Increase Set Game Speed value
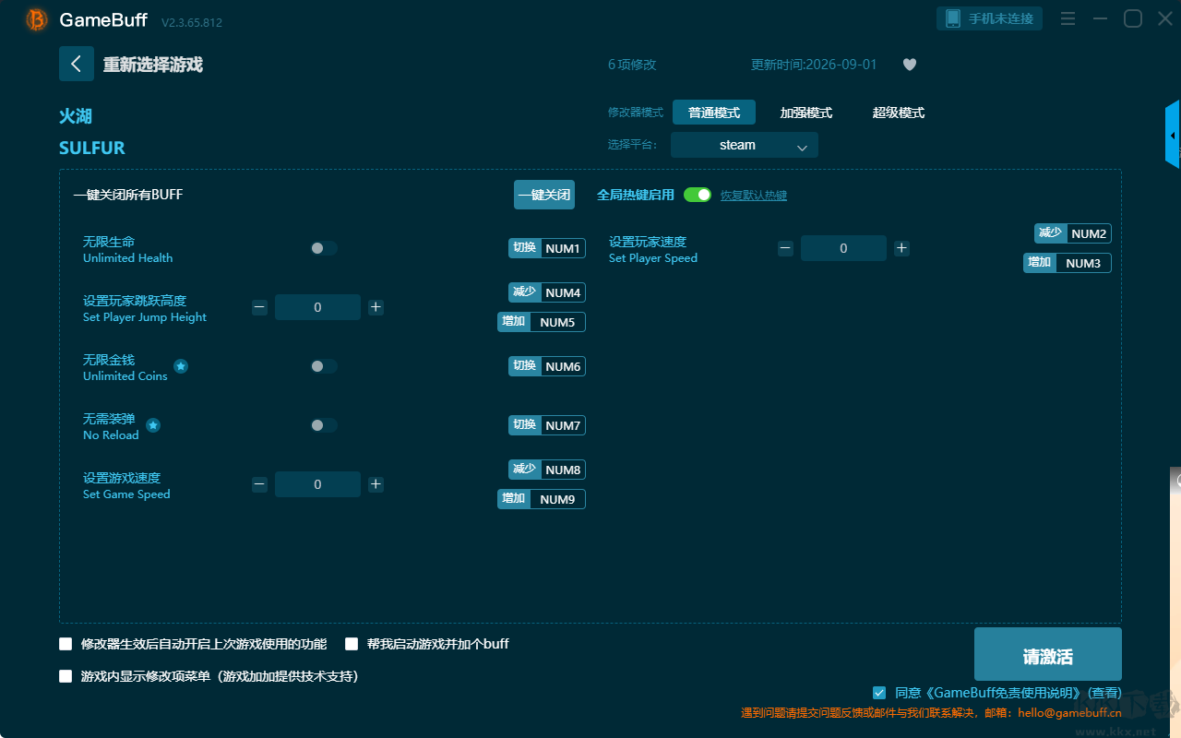Image resolution: width=1181 pixels, height=738 pixels. [x=376, y=484]
